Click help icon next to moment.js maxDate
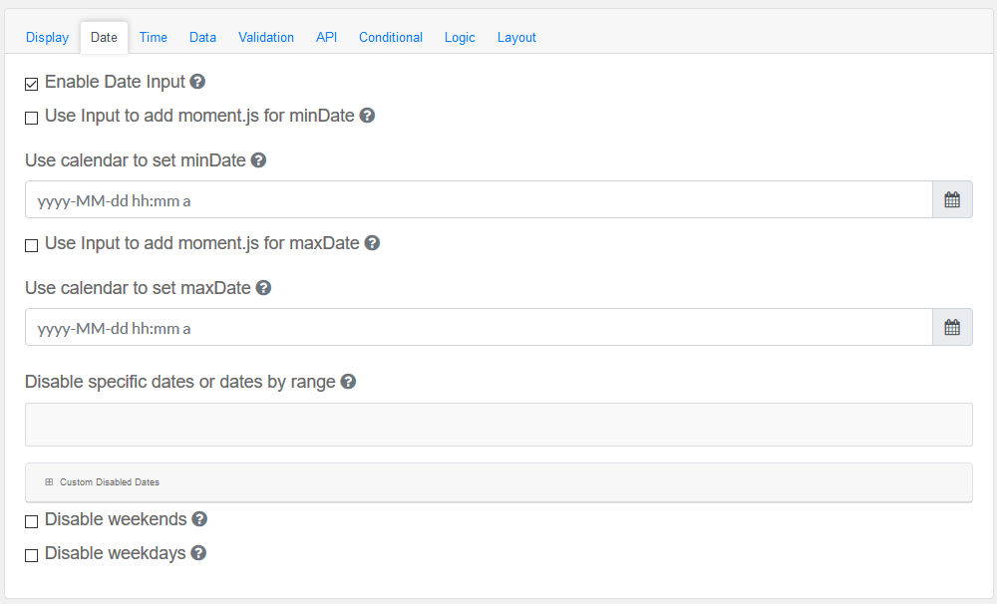The width and height of the screenshot is (997, 604). (x=372, y=243)
